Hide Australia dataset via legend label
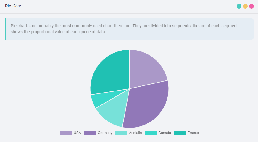Screen dimensions: 258x142 [x=135, y=133]
